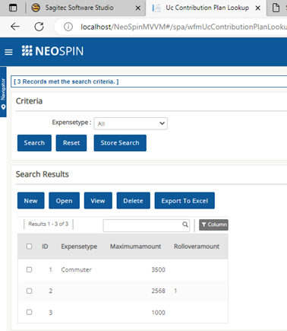The width and height of the screenshot is (287, 331).
Task: Open the Column filter button
Action: (213, 224)
